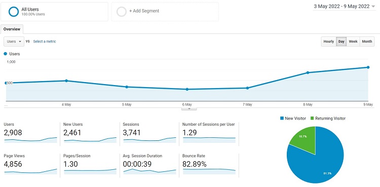The image size is (380, 187).
Task: Click the Add Segment empty circle icon
Action: point(122,12)
